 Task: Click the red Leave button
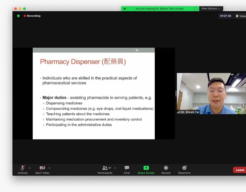coord(240,170)
